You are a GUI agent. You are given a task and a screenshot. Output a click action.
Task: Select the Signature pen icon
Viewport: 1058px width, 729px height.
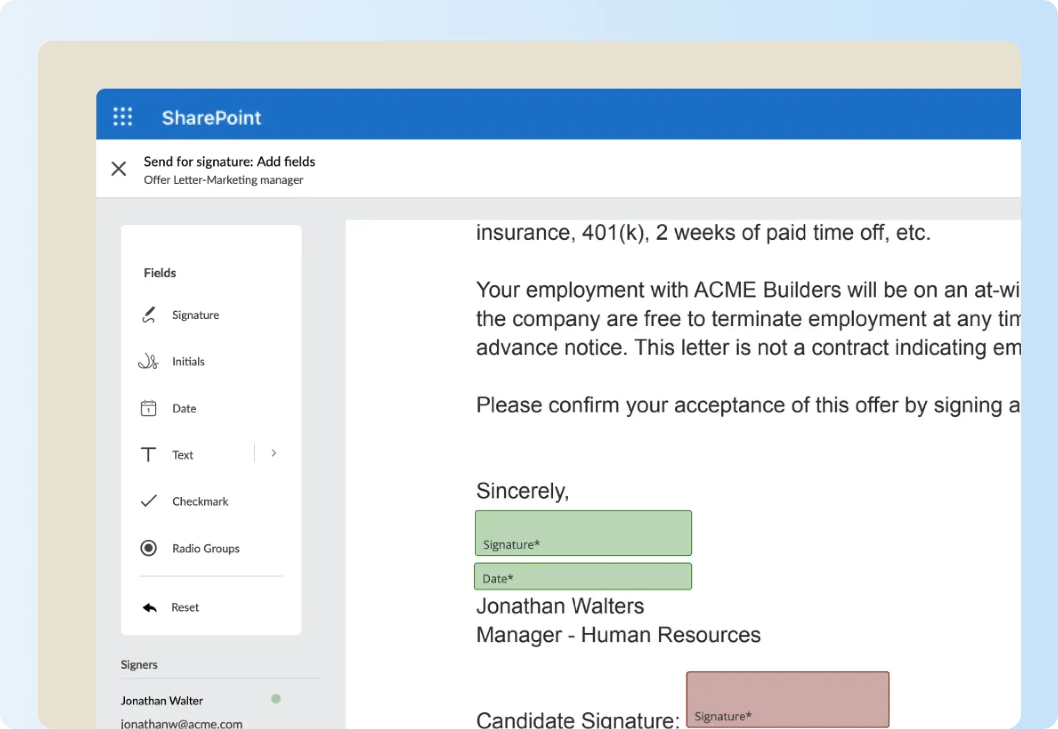[x=148, y=315]
